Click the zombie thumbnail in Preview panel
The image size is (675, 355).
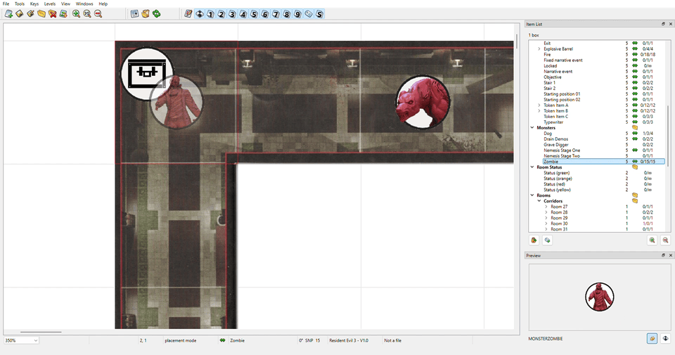600,297
